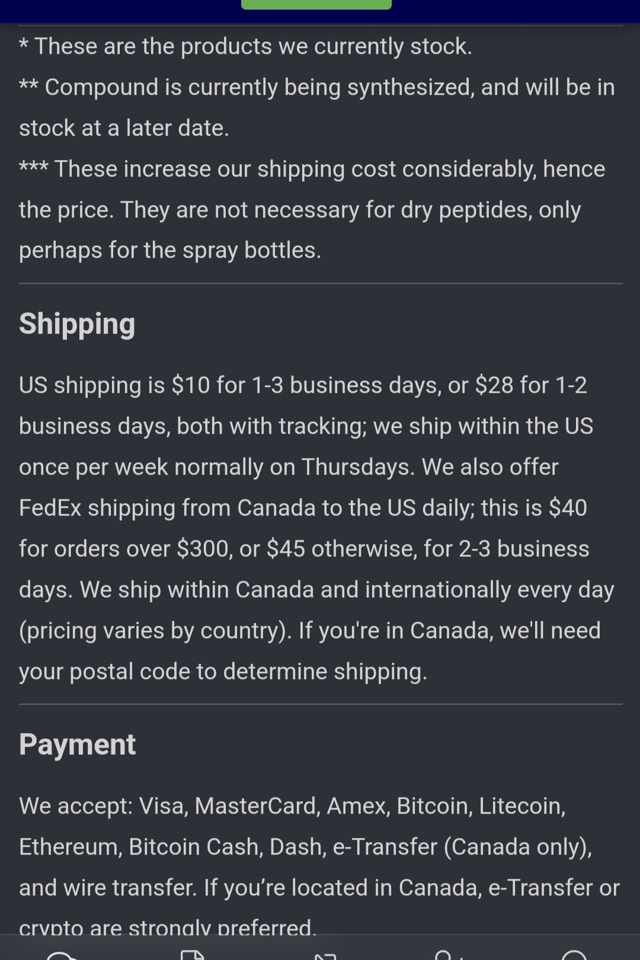Tap the 'and wire transfer' line

click(x=319, y=888)
